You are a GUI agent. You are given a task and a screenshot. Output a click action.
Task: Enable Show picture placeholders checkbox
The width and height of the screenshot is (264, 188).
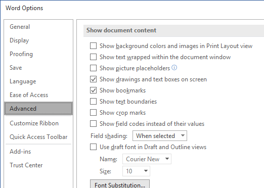[x=93, y=68]
